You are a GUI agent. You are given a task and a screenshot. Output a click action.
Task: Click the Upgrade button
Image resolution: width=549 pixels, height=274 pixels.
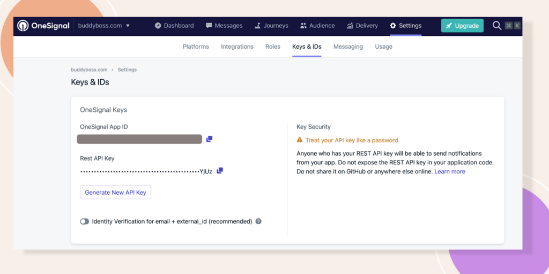(462, 26)
